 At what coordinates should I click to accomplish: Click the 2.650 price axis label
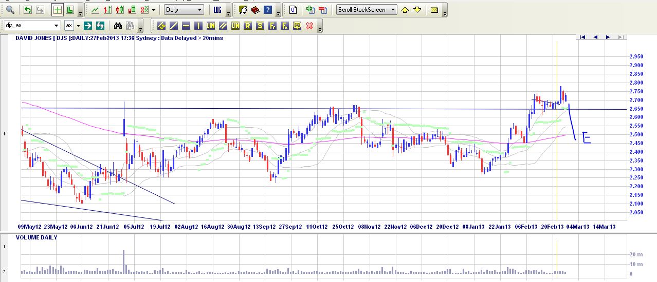(636, 109)
